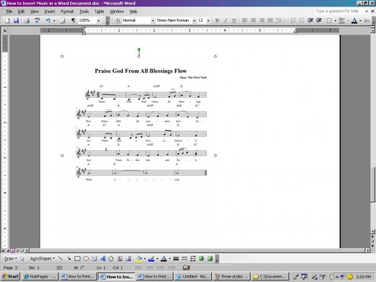Image resolution: width=376 pixels, height=282 pixels.
Task: Select the Oval drawing tool
Action: pyautogui.click(x=86, y=259)
